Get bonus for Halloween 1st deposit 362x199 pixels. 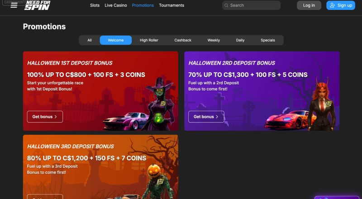45,117
